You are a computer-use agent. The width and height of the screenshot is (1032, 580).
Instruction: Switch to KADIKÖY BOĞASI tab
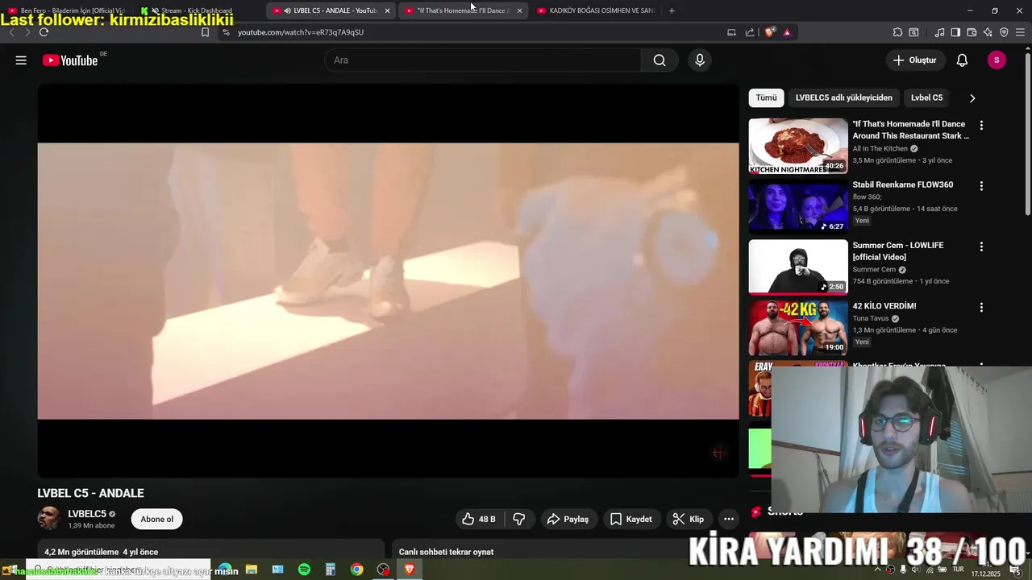pyautogui.click(x=597, y=10)
